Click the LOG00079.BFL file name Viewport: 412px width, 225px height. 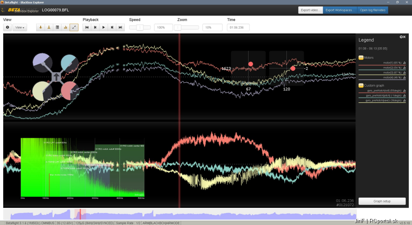[x=56, y=10]
